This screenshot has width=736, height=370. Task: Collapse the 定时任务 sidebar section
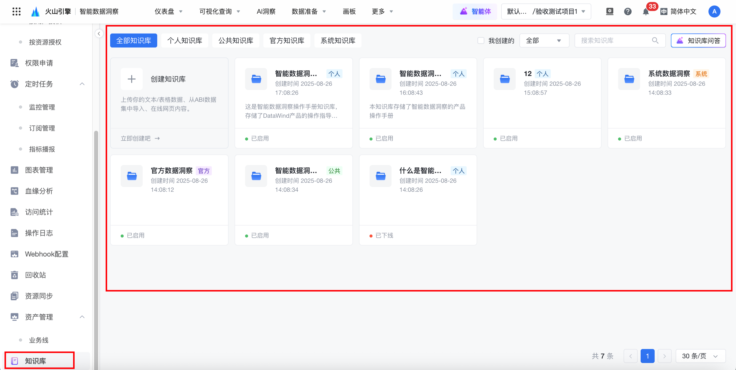tap(82, 84)
